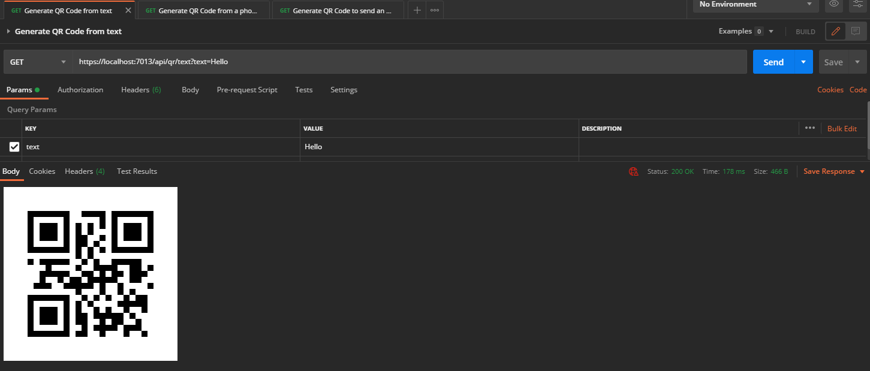Click Bulk Edit link
This screenshot has width=870, height=371.
(842, 129)
